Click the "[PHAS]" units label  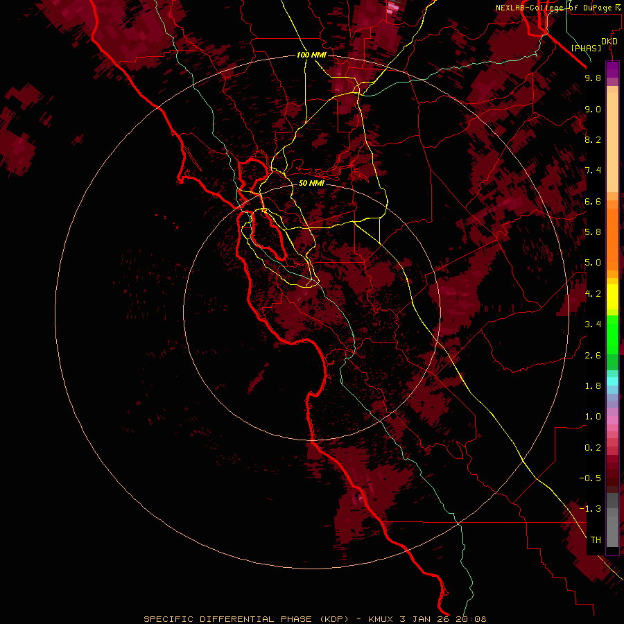coord(586,48)
